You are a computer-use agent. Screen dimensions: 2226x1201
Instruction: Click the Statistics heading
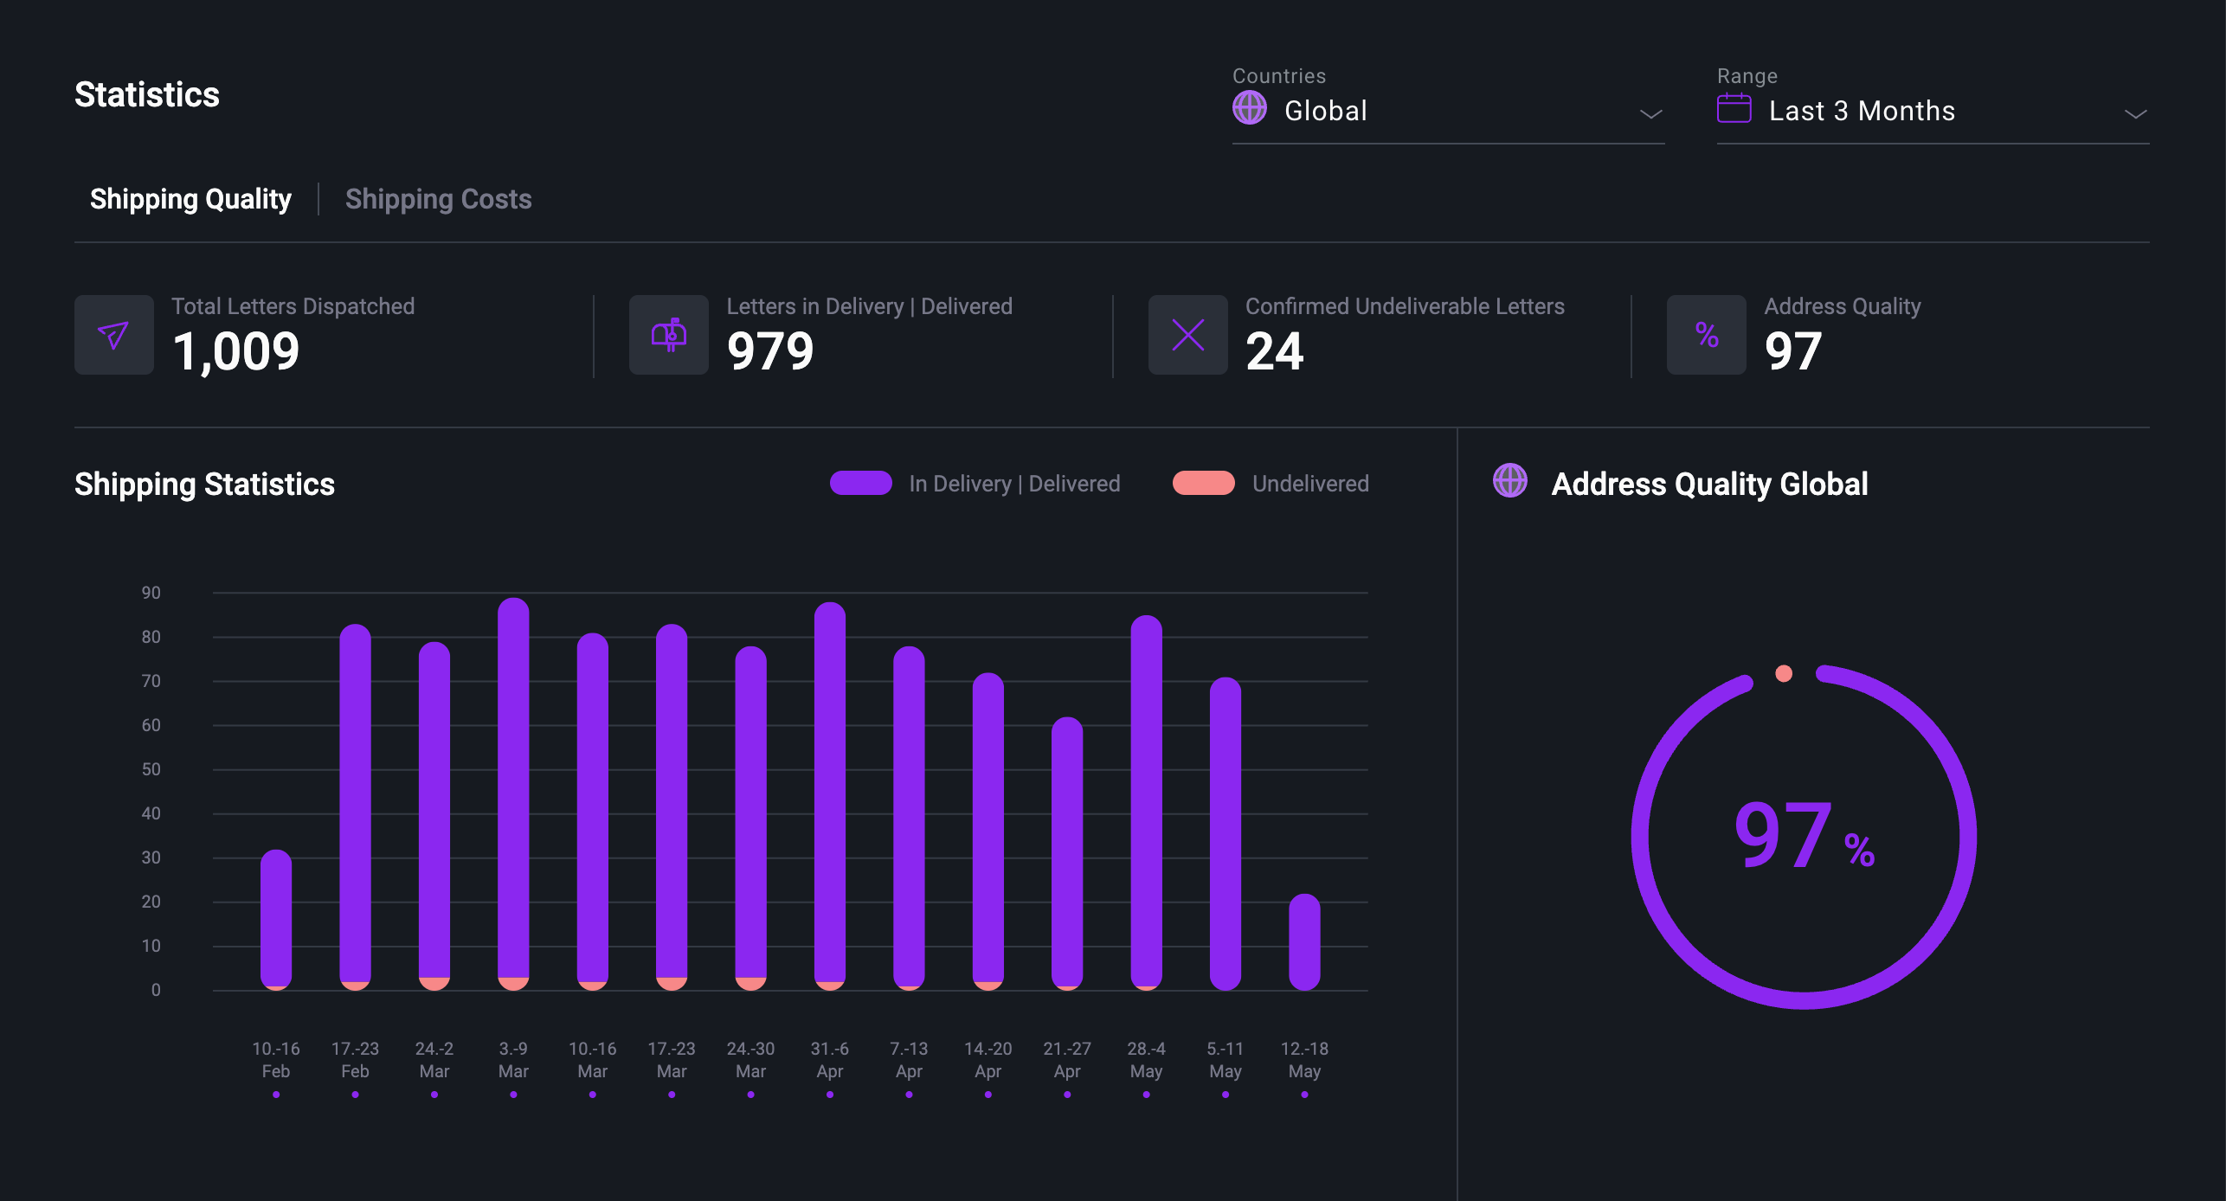[x=147, y=95]
